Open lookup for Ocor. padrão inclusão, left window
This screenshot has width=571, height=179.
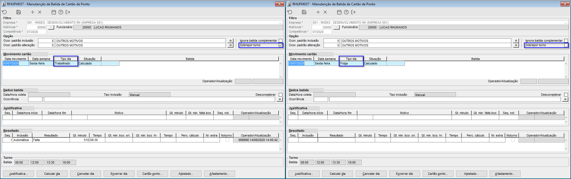(x=230, y=41)
